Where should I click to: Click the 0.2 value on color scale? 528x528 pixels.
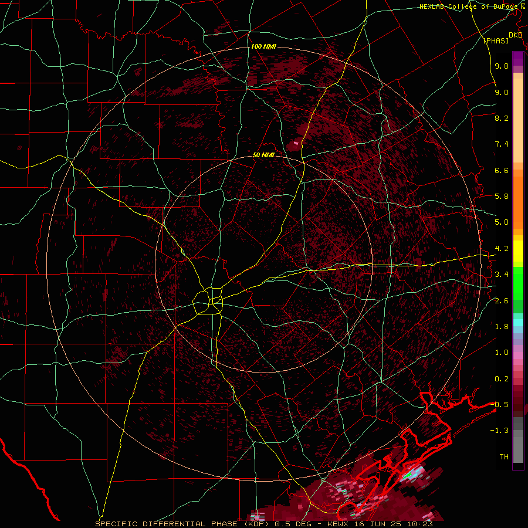click(502, 379)
